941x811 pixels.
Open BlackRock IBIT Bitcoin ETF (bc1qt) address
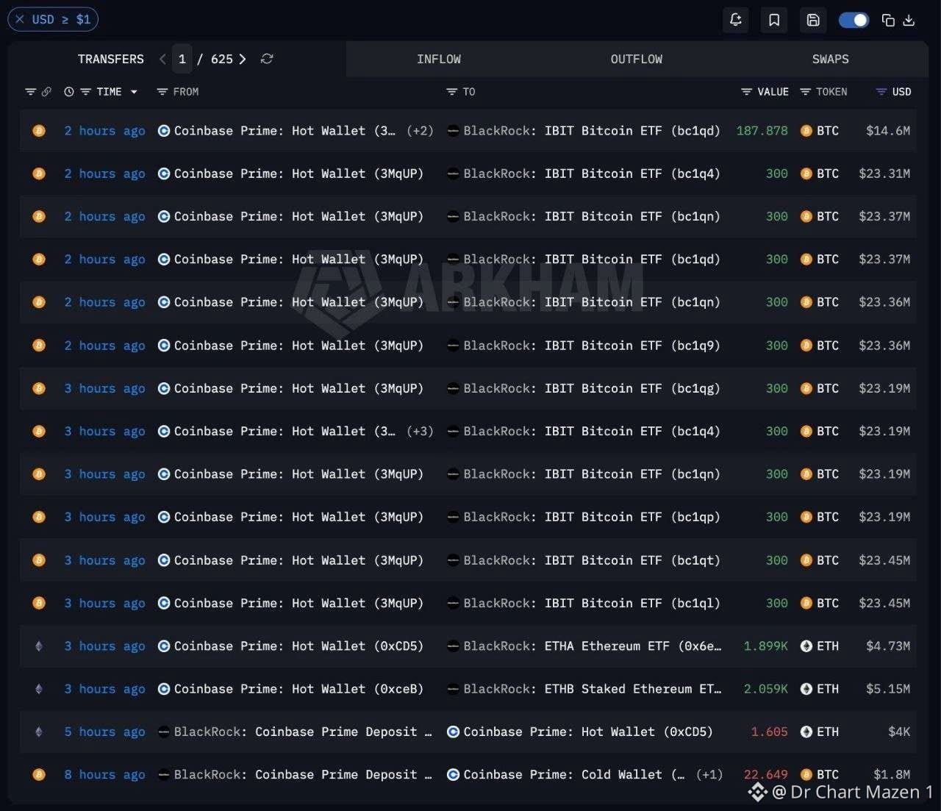pyautogui.click(x=592, y=560)
